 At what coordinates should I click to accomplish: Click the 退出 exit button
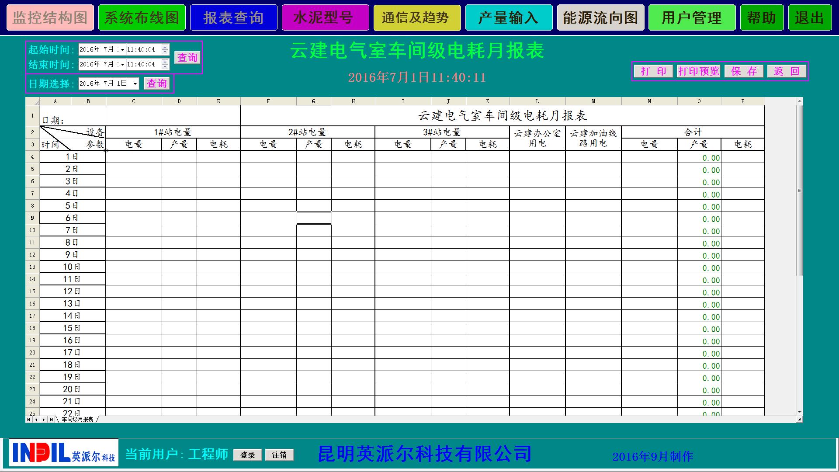[x=809, y=18]
